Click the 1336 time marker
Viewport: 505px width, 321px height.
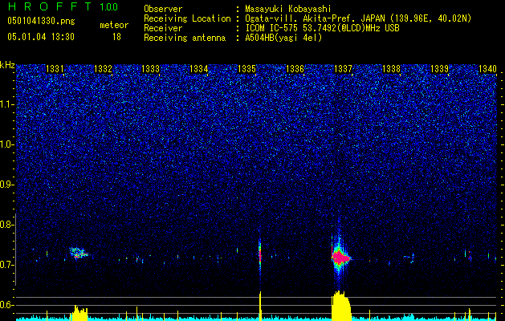point(295,68)
